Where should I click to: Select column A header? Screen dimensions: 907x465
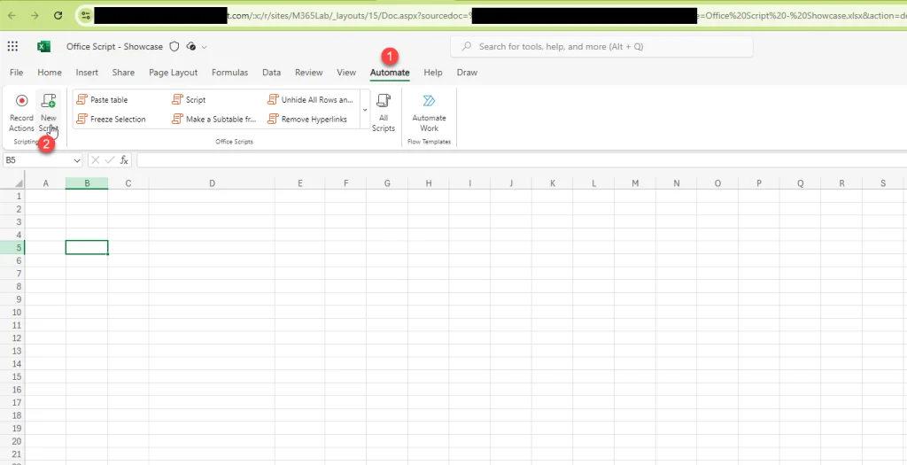pos(46,183)
